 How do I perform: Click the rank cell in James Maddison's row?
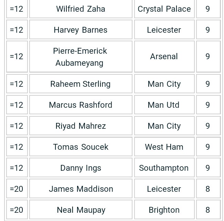pyautogui.click(x=17, y=189)
